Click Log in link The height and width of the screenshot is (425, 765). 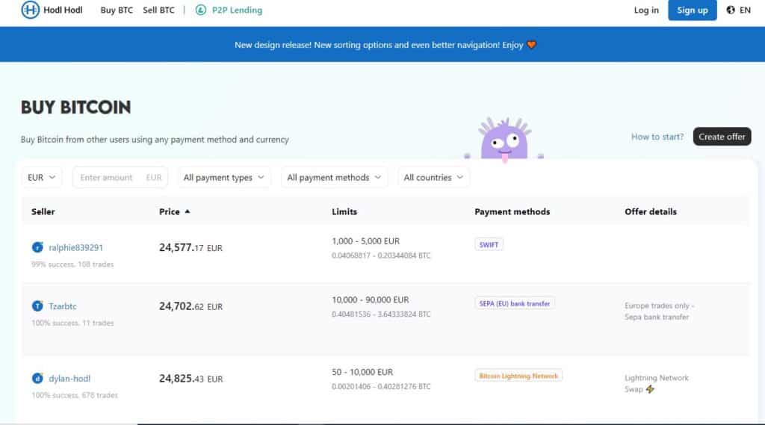pyautogui.click(x=646, y=10)
